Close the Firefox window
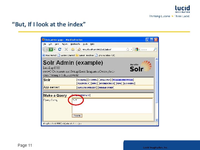200x150 pixels. point(156,40)
